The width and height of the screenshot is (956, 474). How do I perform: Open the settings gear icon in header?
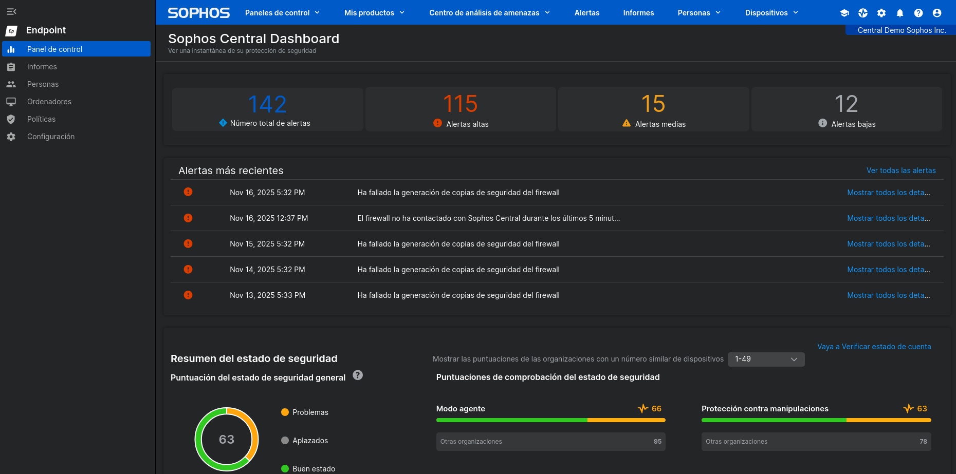pyautogui.click(x=881, y=13)
